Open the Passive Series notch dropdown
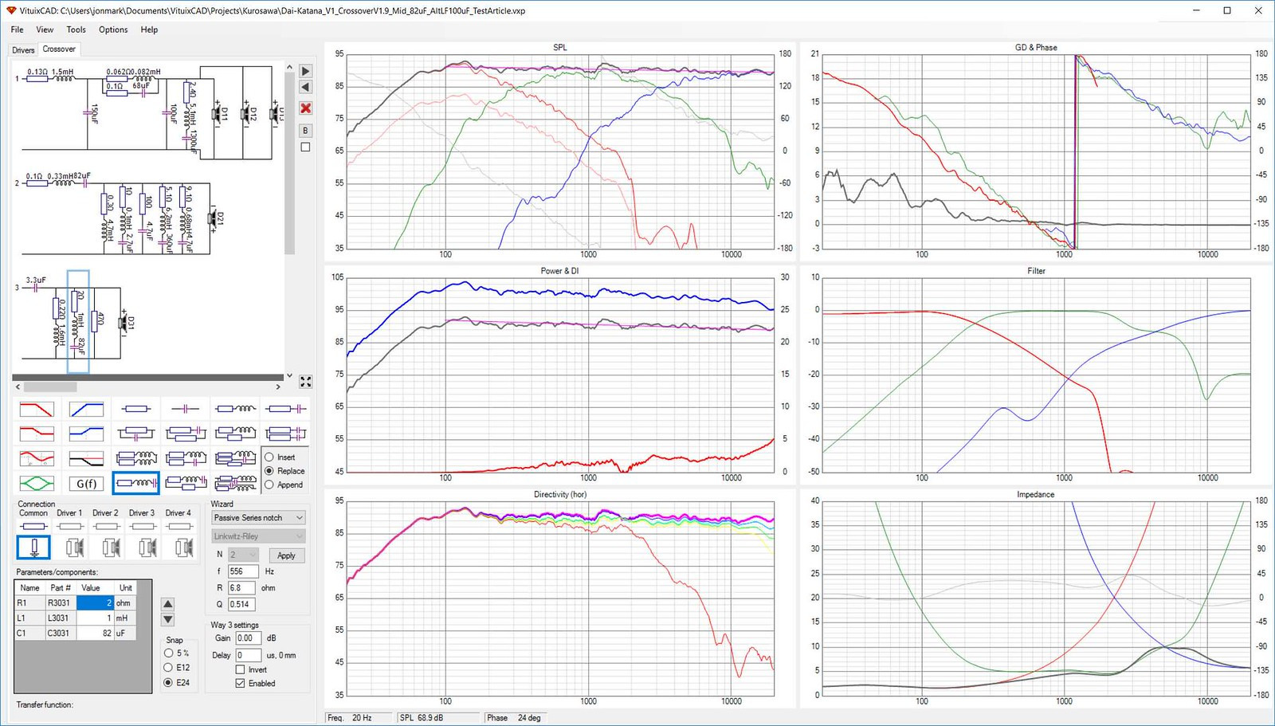This screenshot has width=1275, height=726. coord(258,517)
